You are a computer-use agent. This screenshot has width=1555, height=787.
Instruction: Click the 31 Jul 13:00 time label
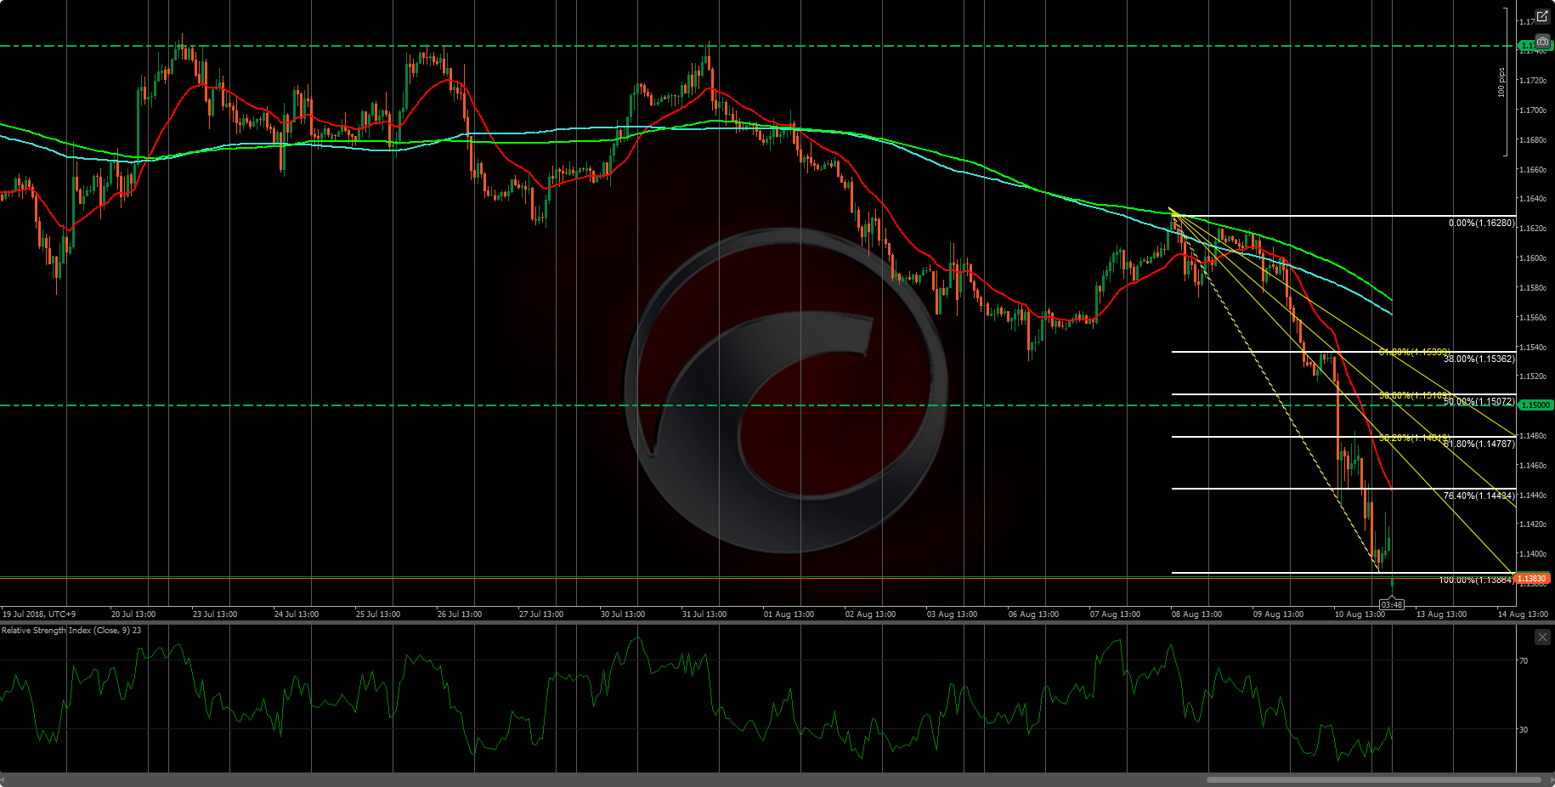click(x=704, y=614)
